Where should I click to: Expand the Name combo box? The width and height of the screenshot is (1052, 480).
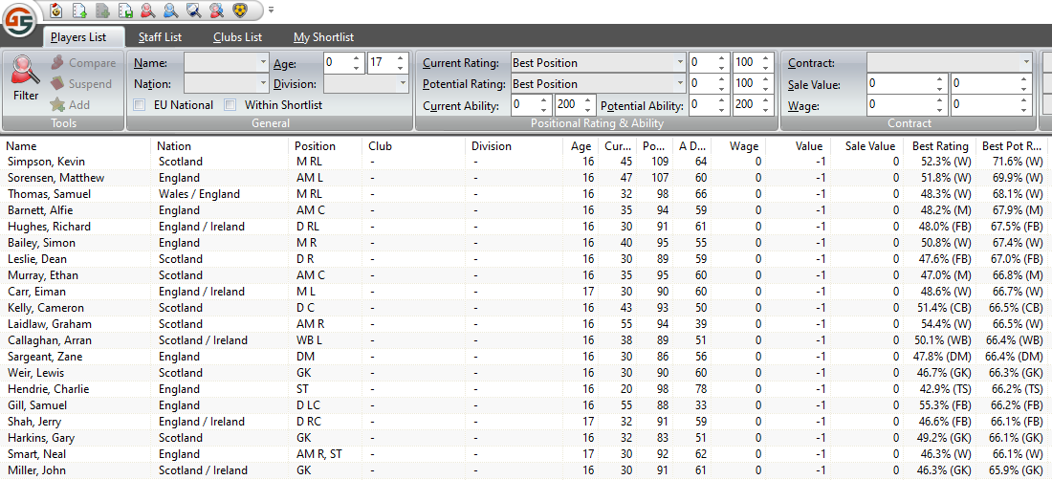(x=263, y=63)
